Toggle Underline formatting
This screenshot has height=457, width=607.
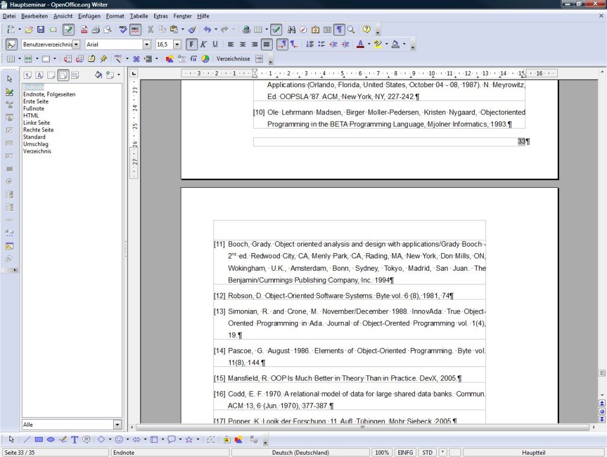coord(215,44)
